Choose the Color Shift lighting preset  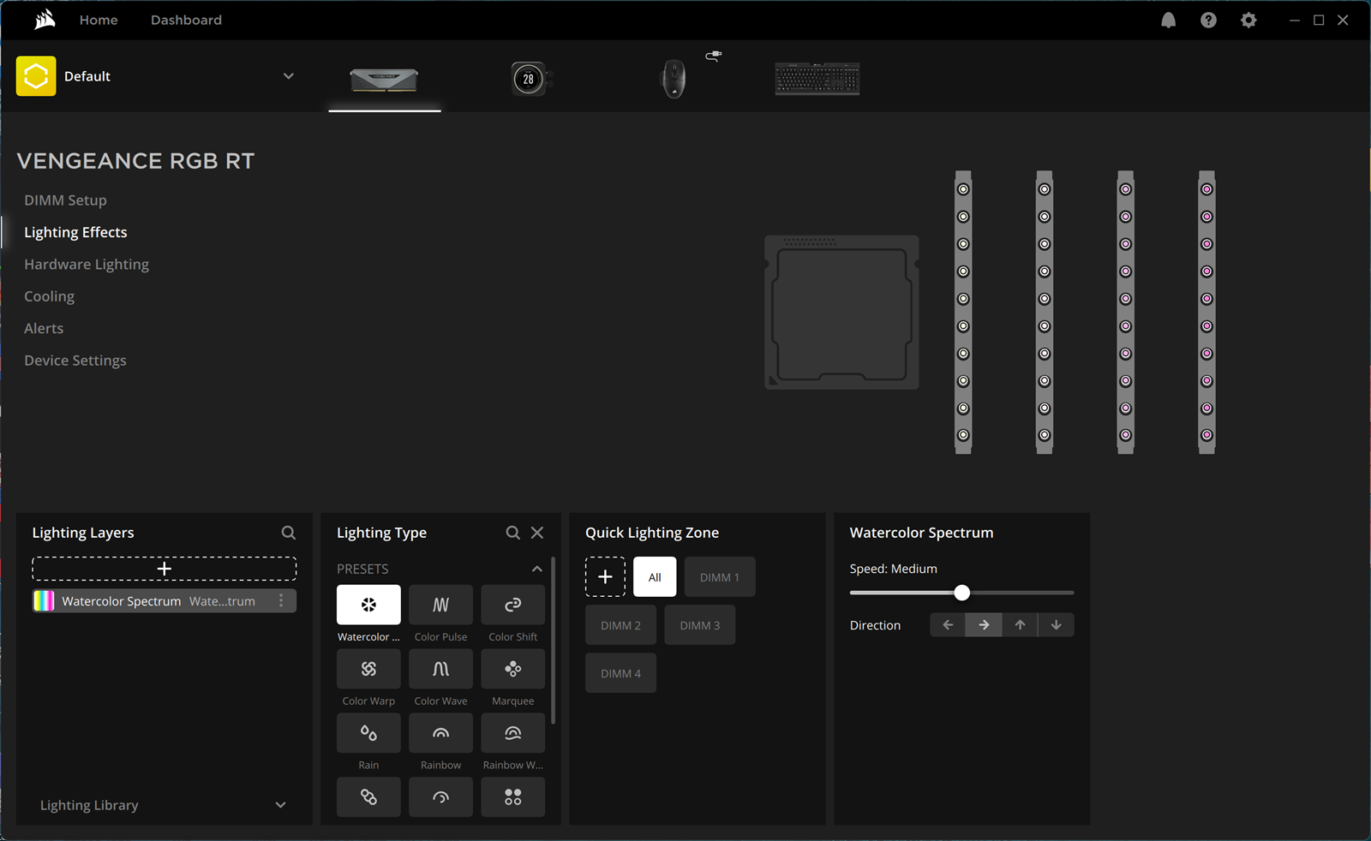[x=512, y=605]
